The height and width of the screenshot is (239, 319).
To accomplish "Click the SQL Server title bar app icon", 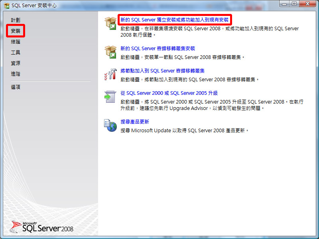I will click(x=6, y=6).
